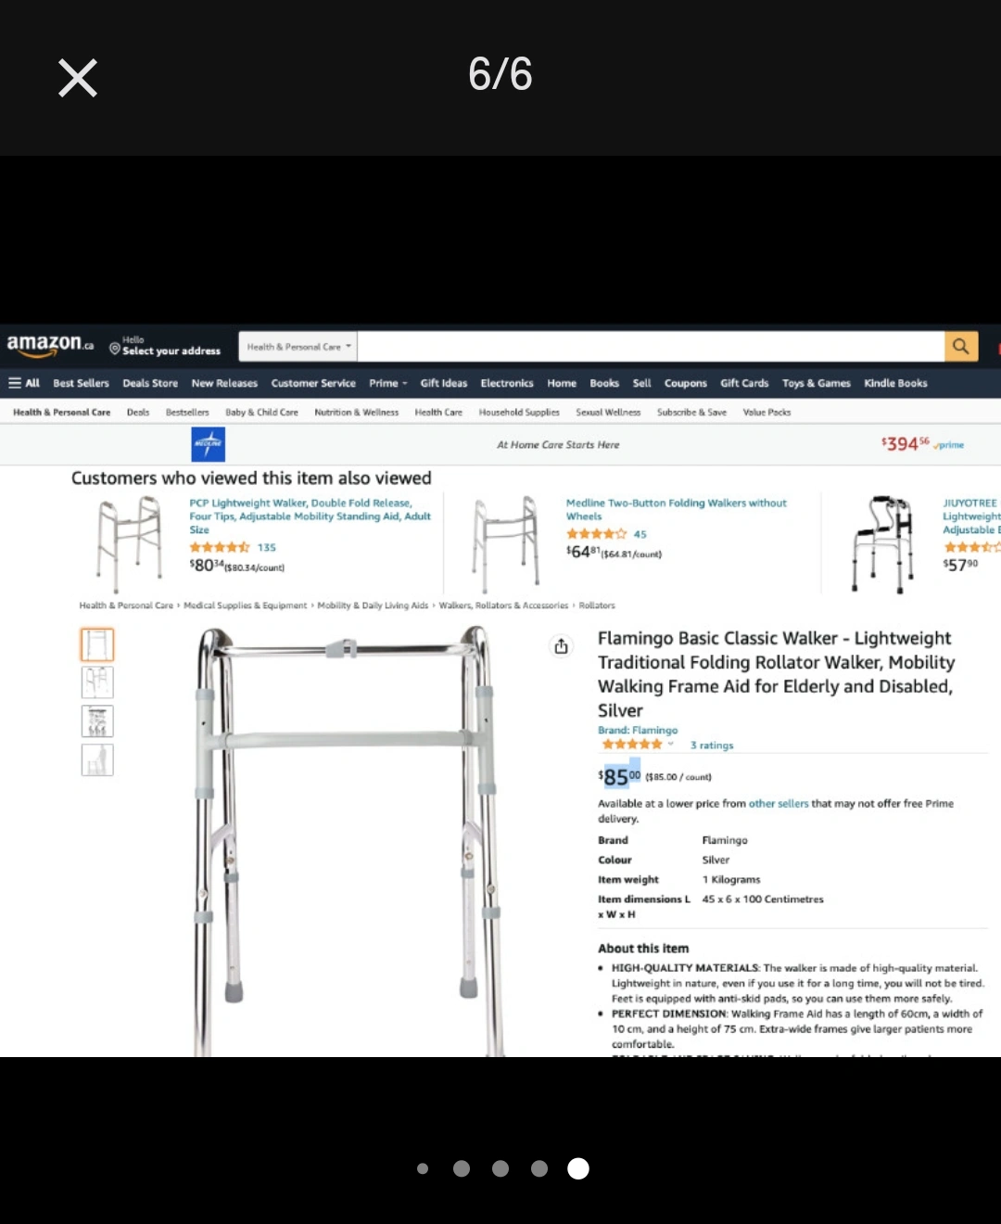Select the fourth product thumbnail

[x=97, y=759]
